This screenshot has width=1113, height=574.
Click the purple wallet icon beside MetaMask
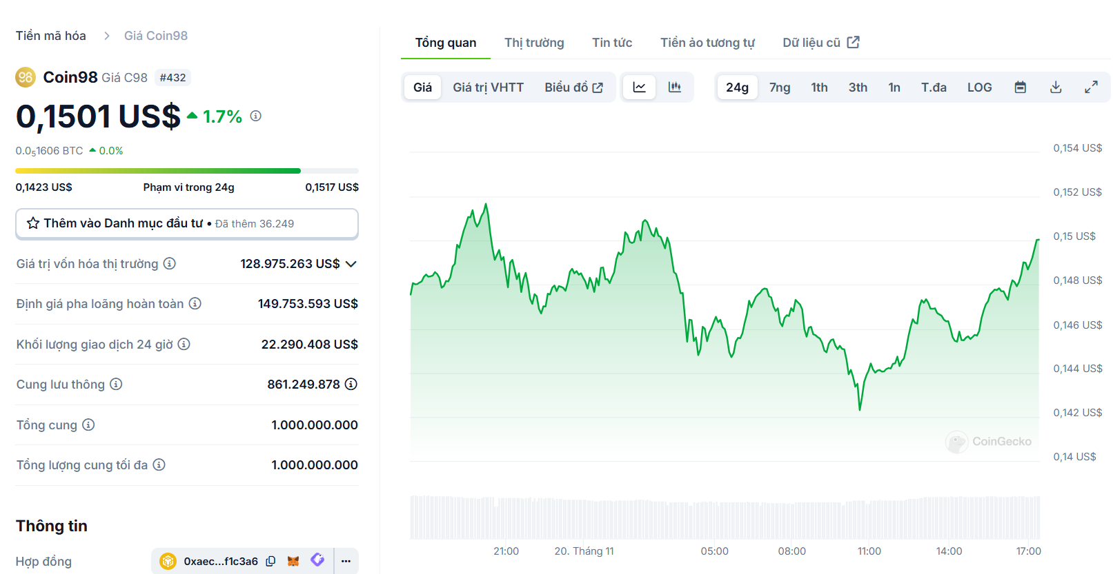(317, 560)
